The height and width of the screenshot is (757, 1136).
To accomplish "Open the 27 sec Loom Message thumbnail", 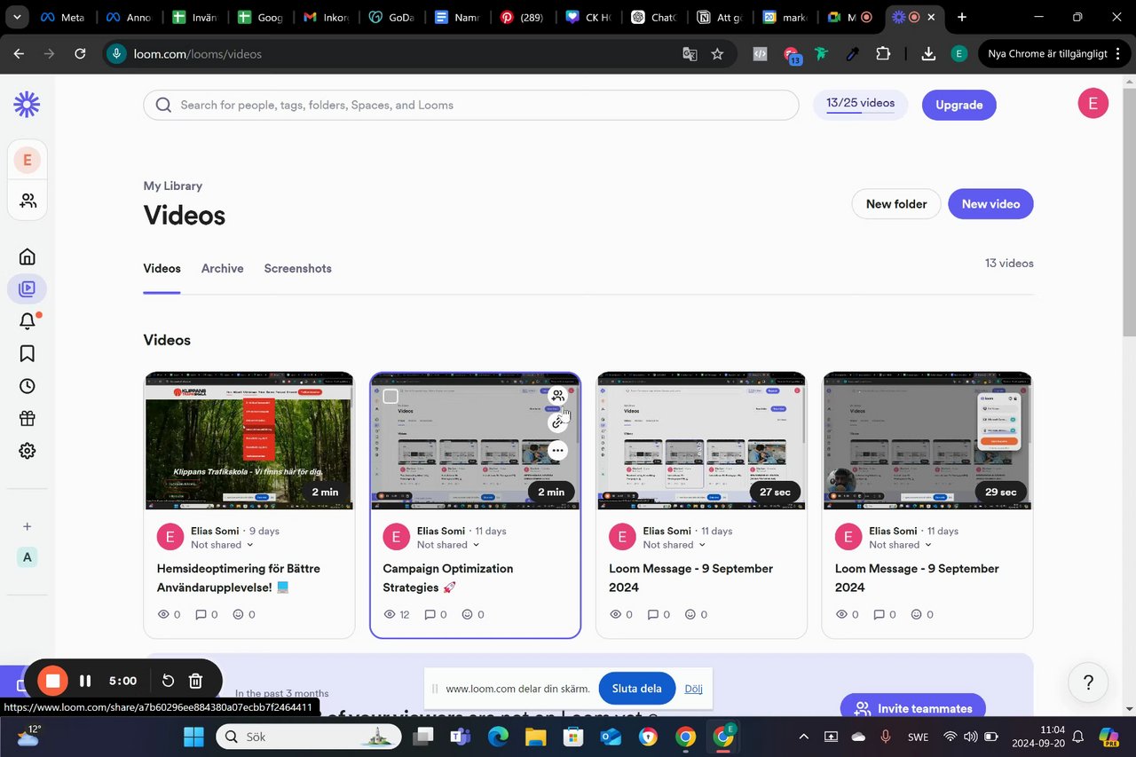I will pyautogui.click(x=701, y=440).
